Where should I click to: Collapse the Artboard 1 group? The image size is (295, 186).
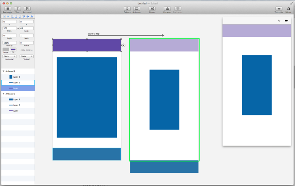click(4, 71)
